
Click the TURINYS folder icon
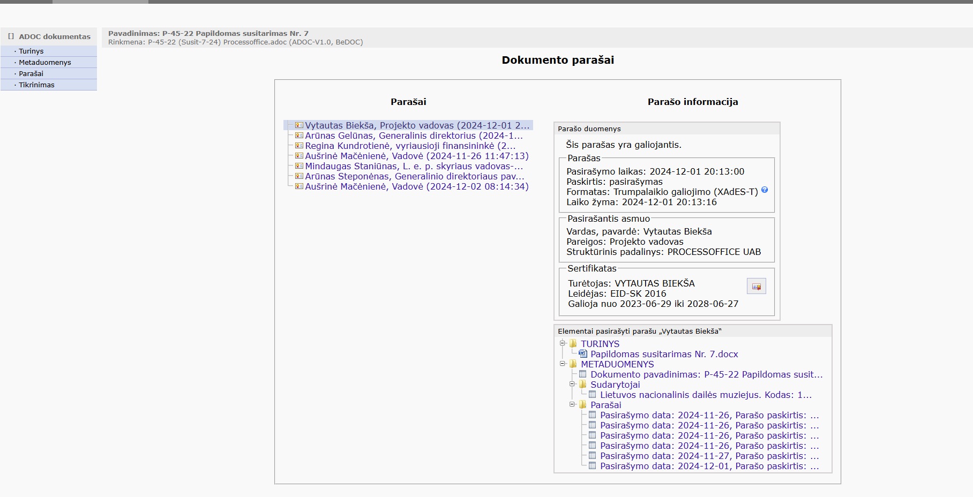(573, 344)
